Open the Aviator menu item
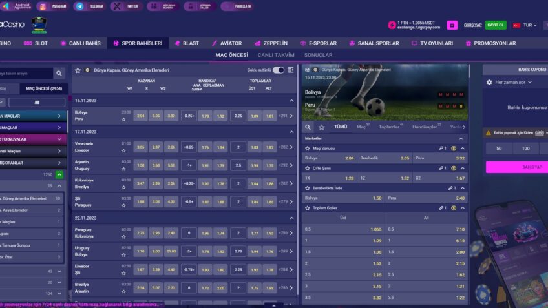The image size is (548, 308). [x=226, y=43]
